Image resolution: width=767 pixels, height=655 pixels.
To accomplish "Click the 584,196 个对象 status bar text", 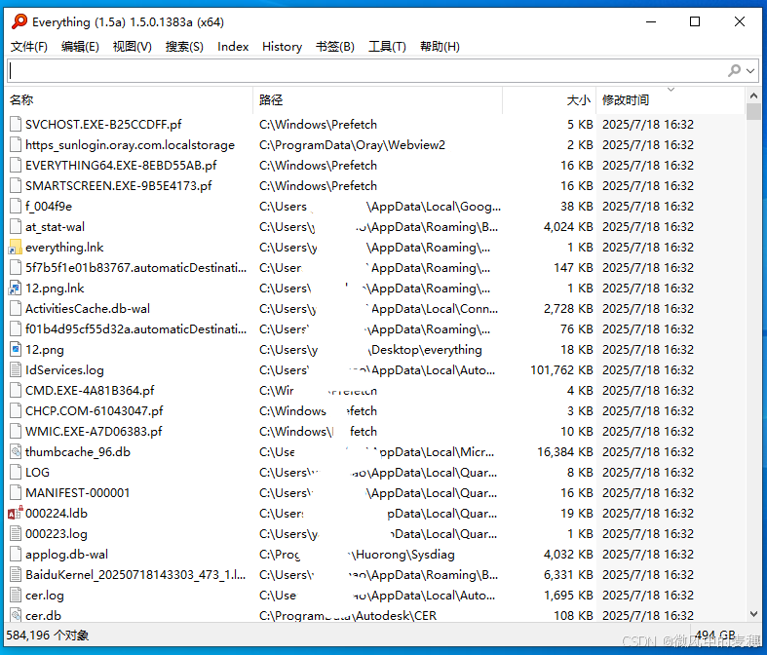I will (x=48, y=635).
